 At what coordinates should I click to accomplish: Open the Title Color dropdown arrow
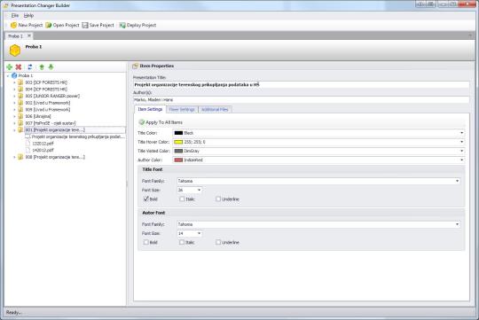click(461, 133)
